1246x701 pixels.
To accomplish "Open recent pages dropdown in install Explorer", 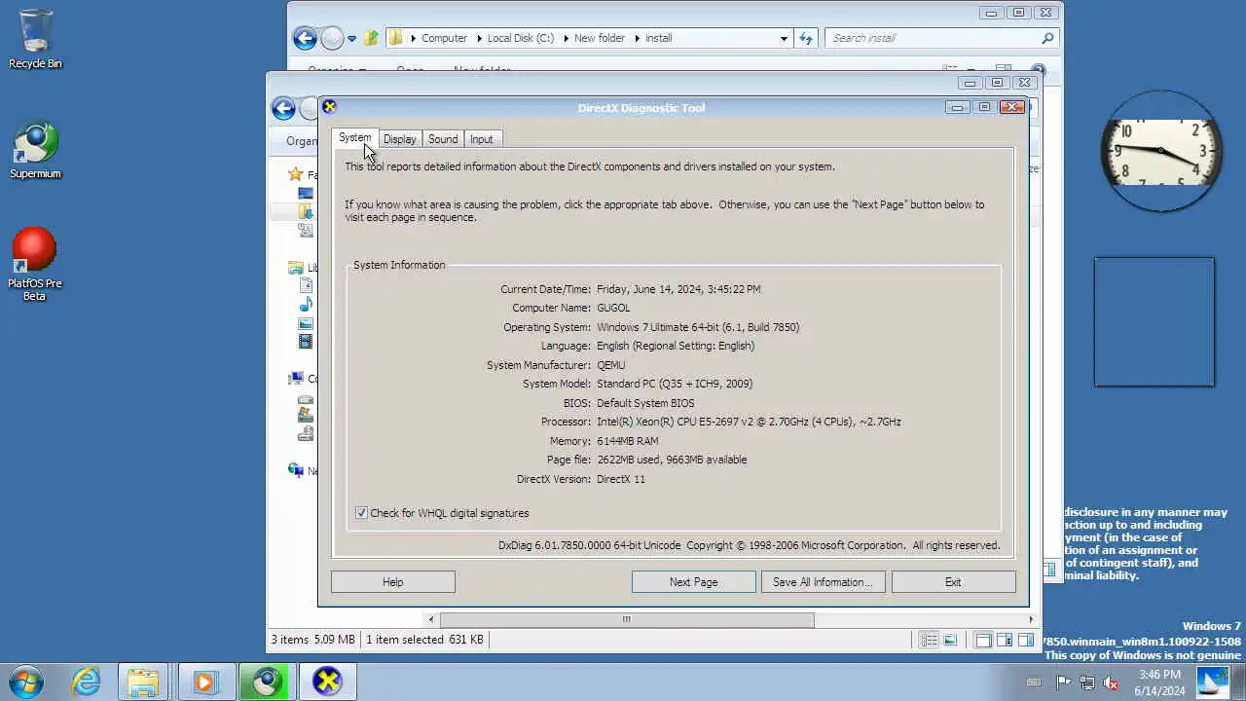I will click(351, 39).
